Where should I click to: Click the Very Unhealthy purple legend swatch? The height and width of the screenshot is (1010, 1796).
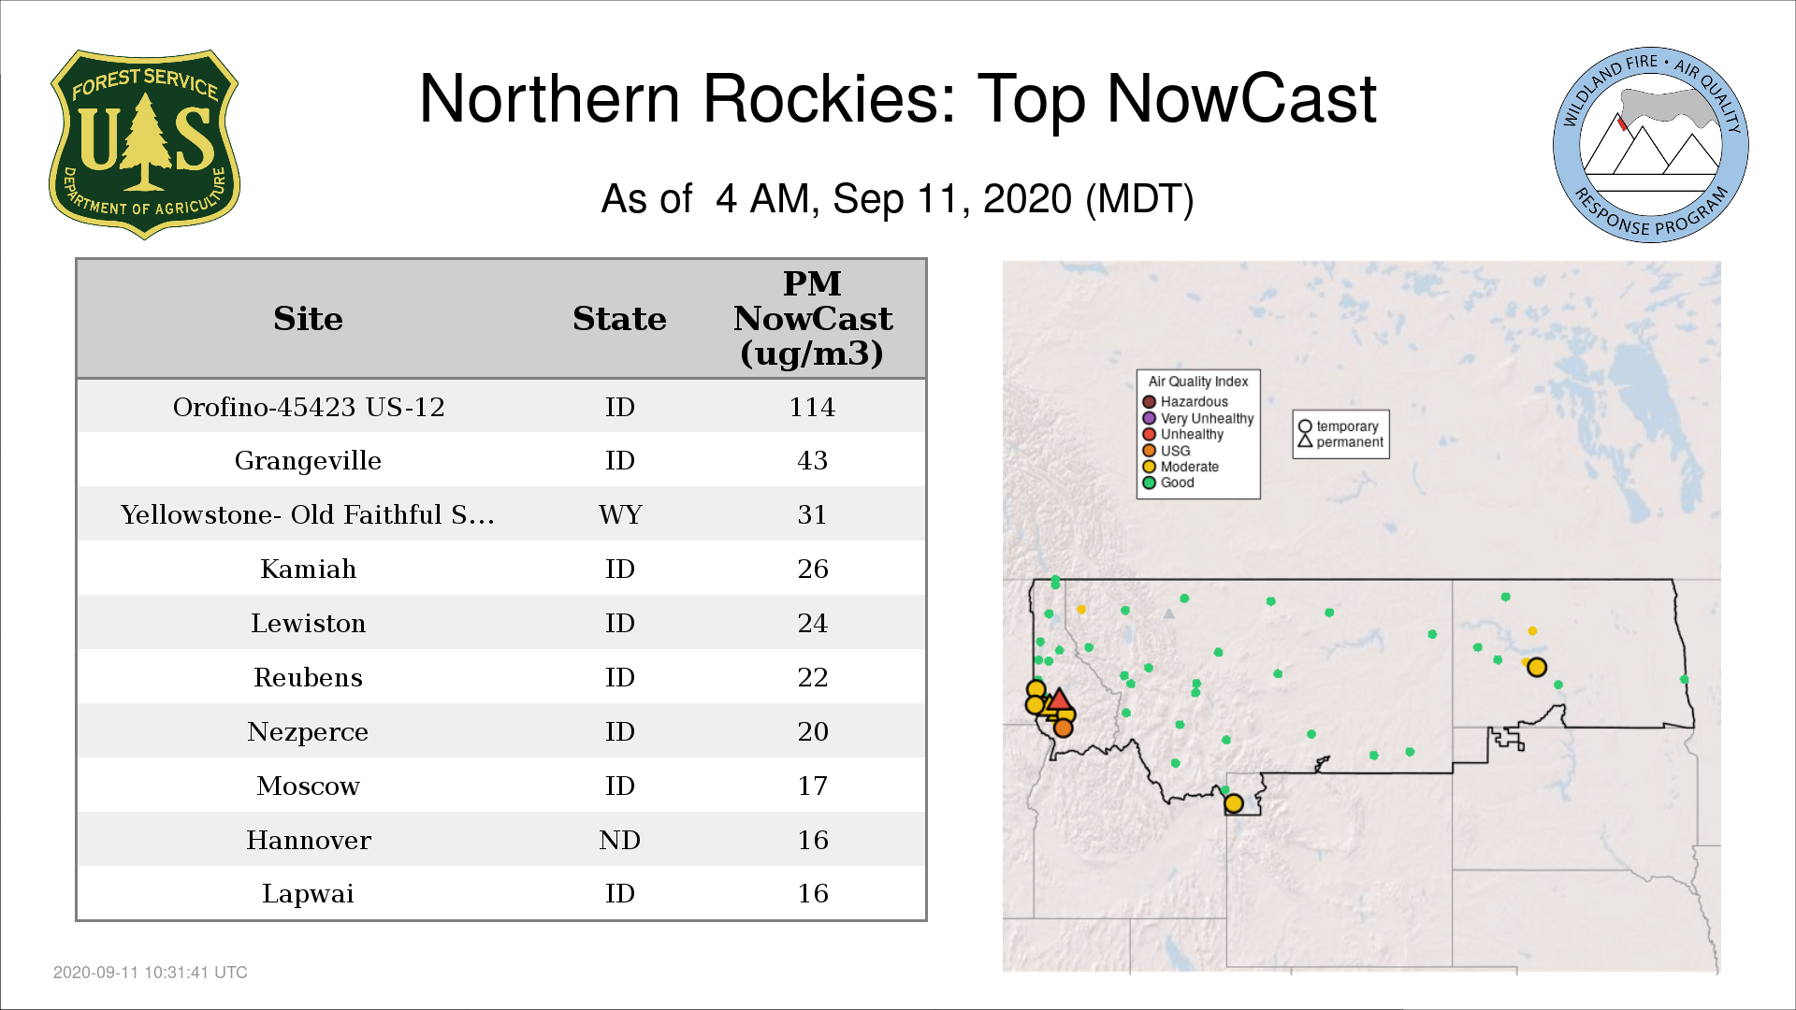click(1149, 418)
